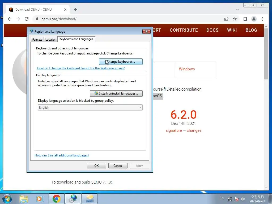272x204 pixels.
Task: Share this page icon in Chrome
Action: coord(226,19)
